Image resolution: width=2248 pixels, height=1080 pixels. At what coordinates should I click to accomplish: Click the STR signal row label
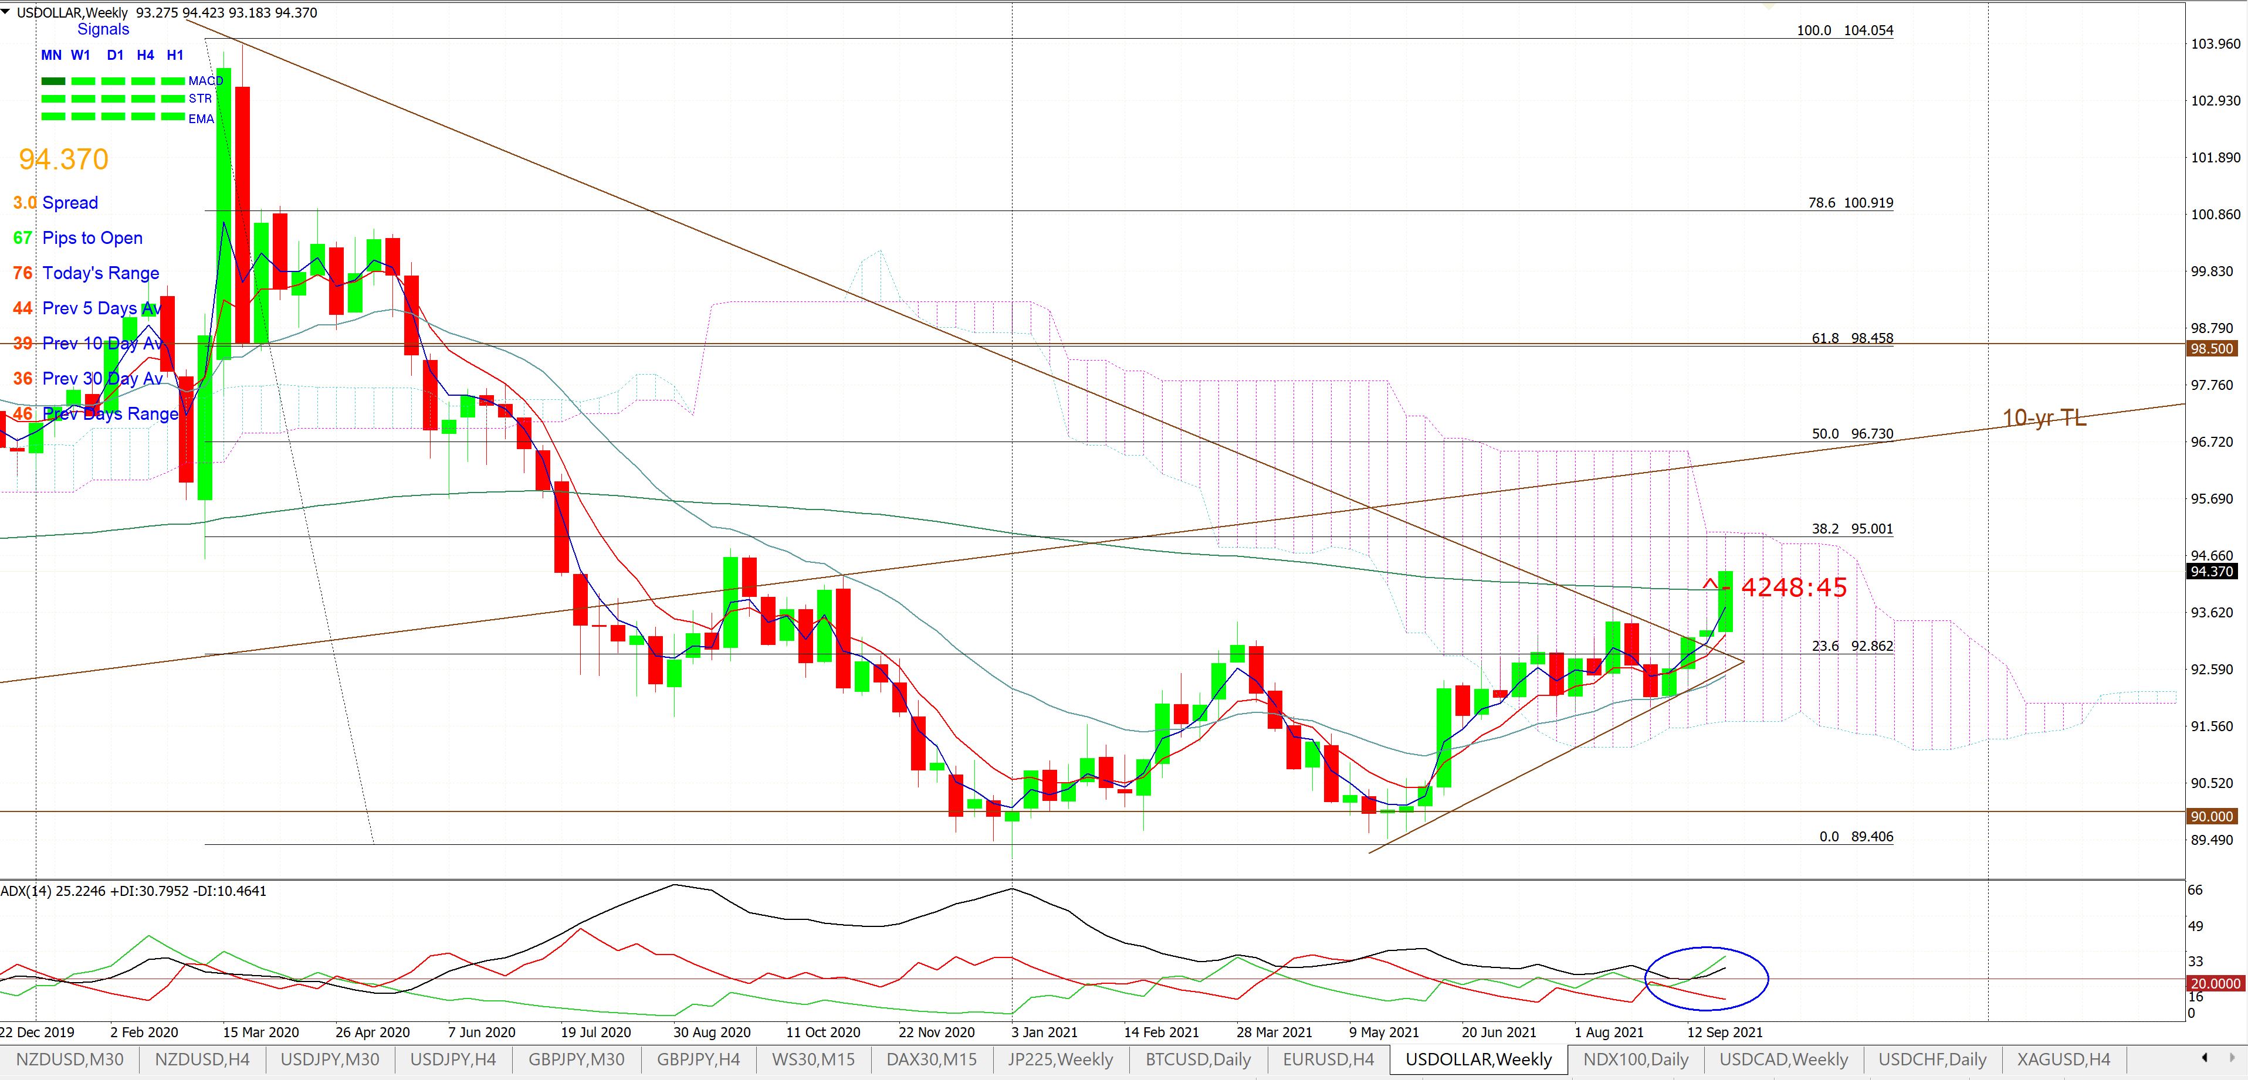pos(200,99)
